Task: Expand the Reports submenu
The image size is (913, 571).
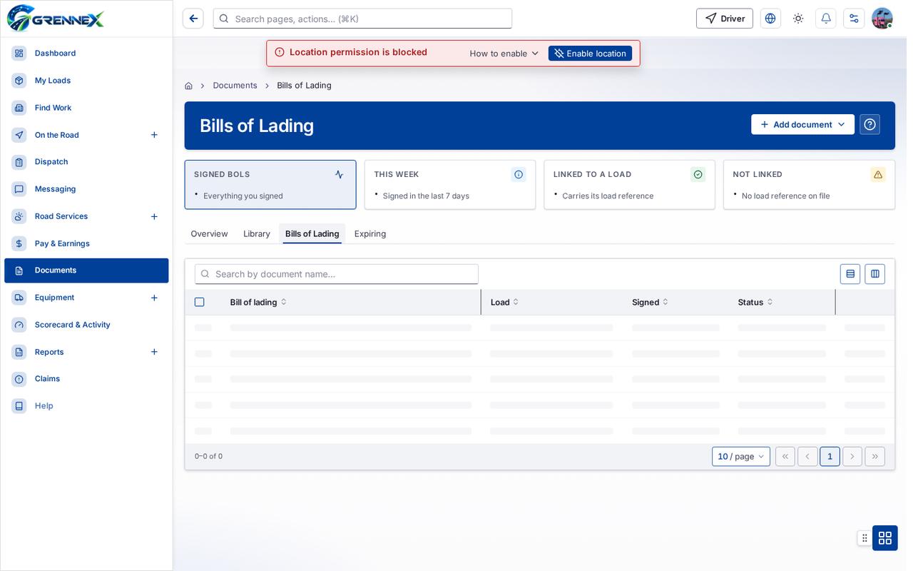Action: pos(154,352)
